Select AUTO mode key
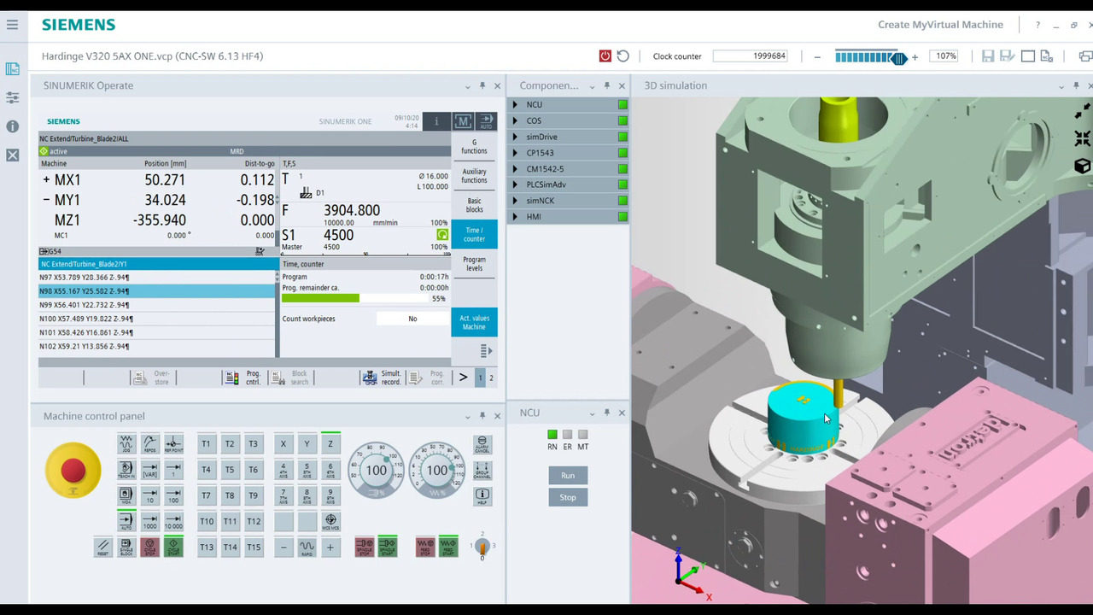Screen dimensions: 1093x615 click(126, 521)
